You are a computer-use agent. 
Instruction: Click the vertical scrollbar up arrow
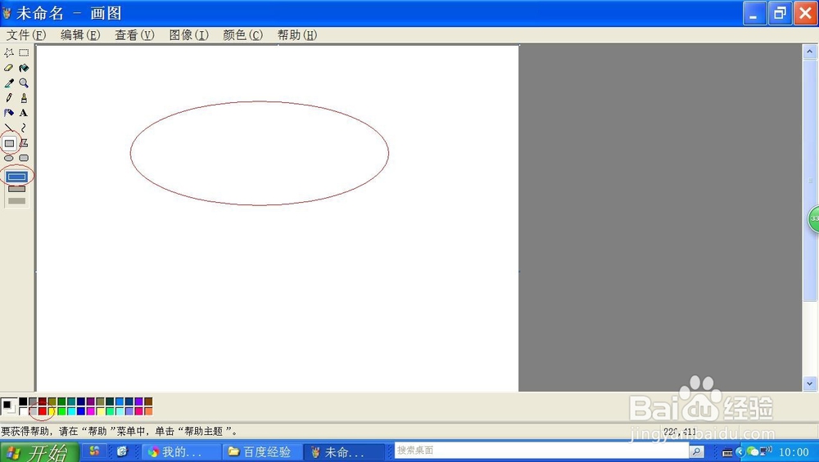coord(809,51)
